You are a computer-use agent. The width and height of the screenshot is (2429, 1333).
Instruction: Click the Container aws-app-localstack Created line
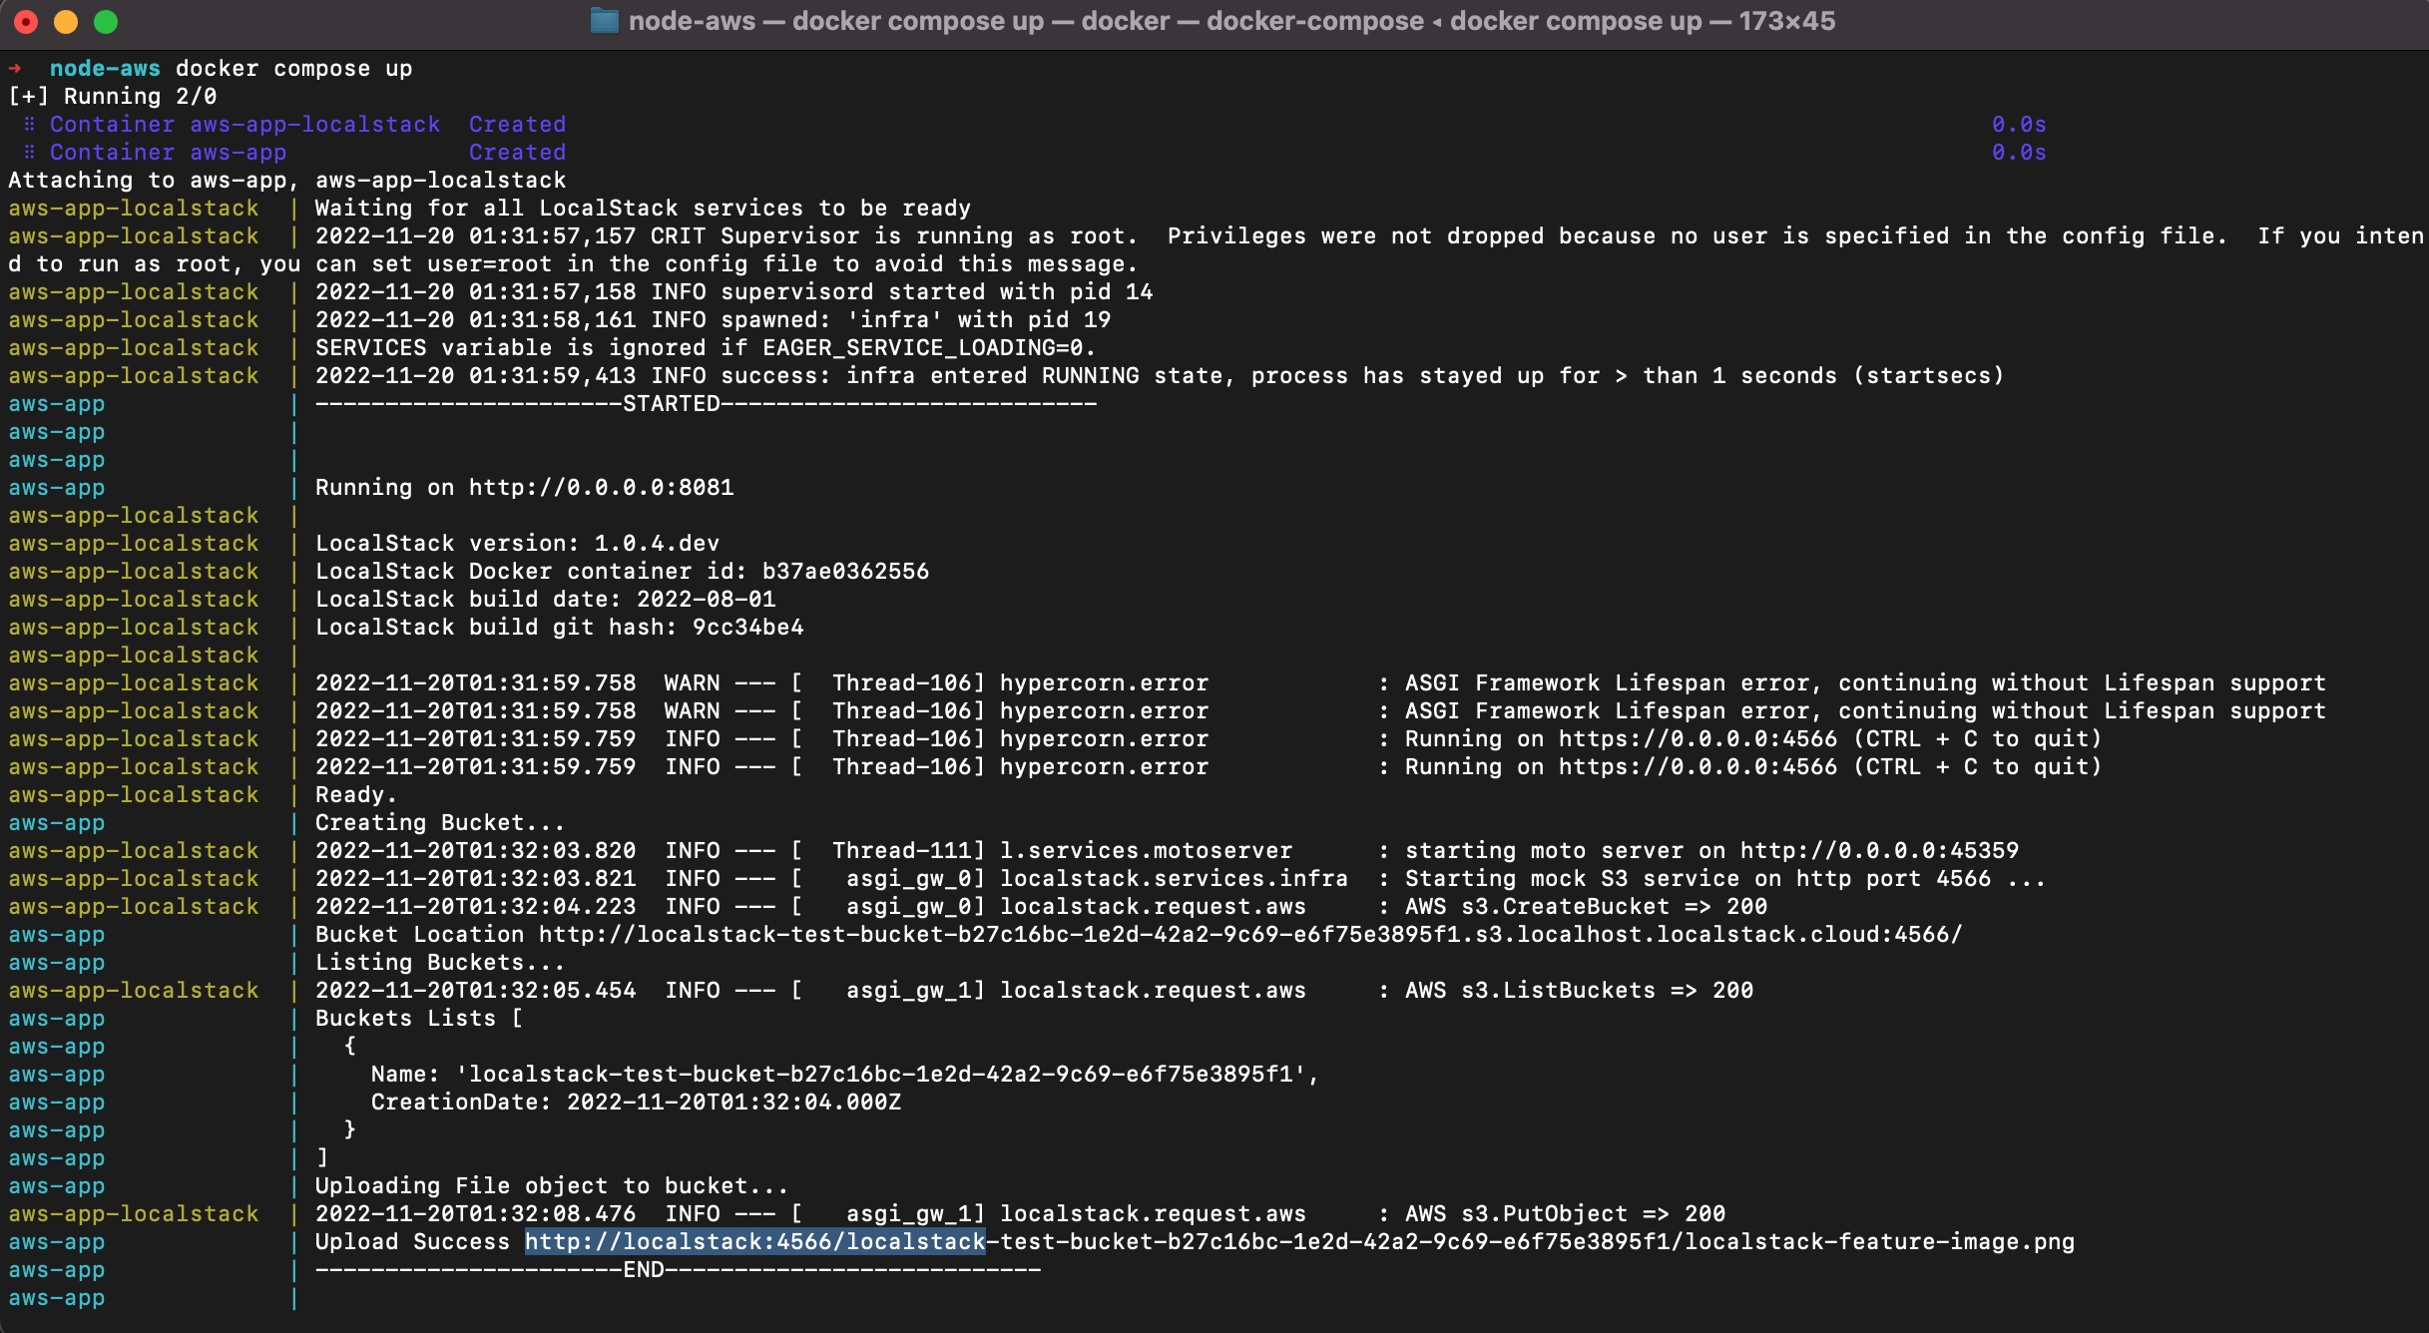[x=307, y=124]
